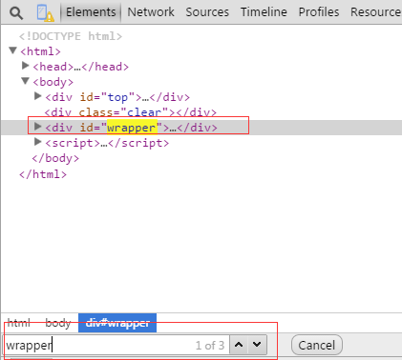Collapse the html root node
This screenshot has width=402, height=360.
click(12, 50)
